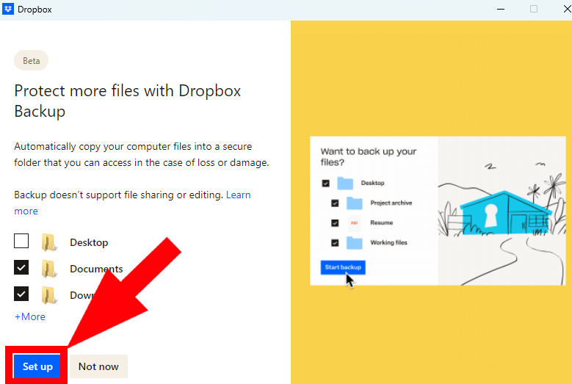The height and width of the screenshot is (384, 572).
Task: Tick the Desktop folder checkbox
Action: (x=21, y=241)
